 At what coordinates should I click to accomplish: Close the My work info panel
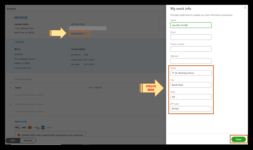point(245,8)
